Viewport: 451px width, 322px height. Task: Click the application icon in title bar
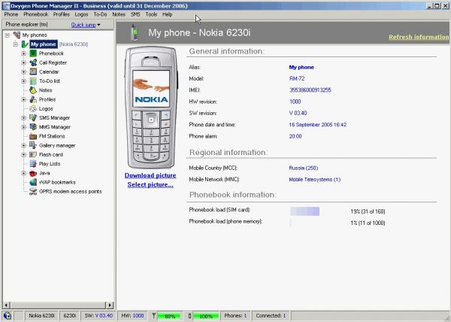[x=6, y=6]
